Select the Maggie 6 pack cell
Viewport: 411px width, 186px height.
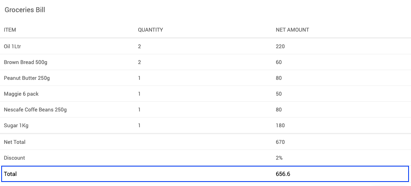(x=21, y=94)
